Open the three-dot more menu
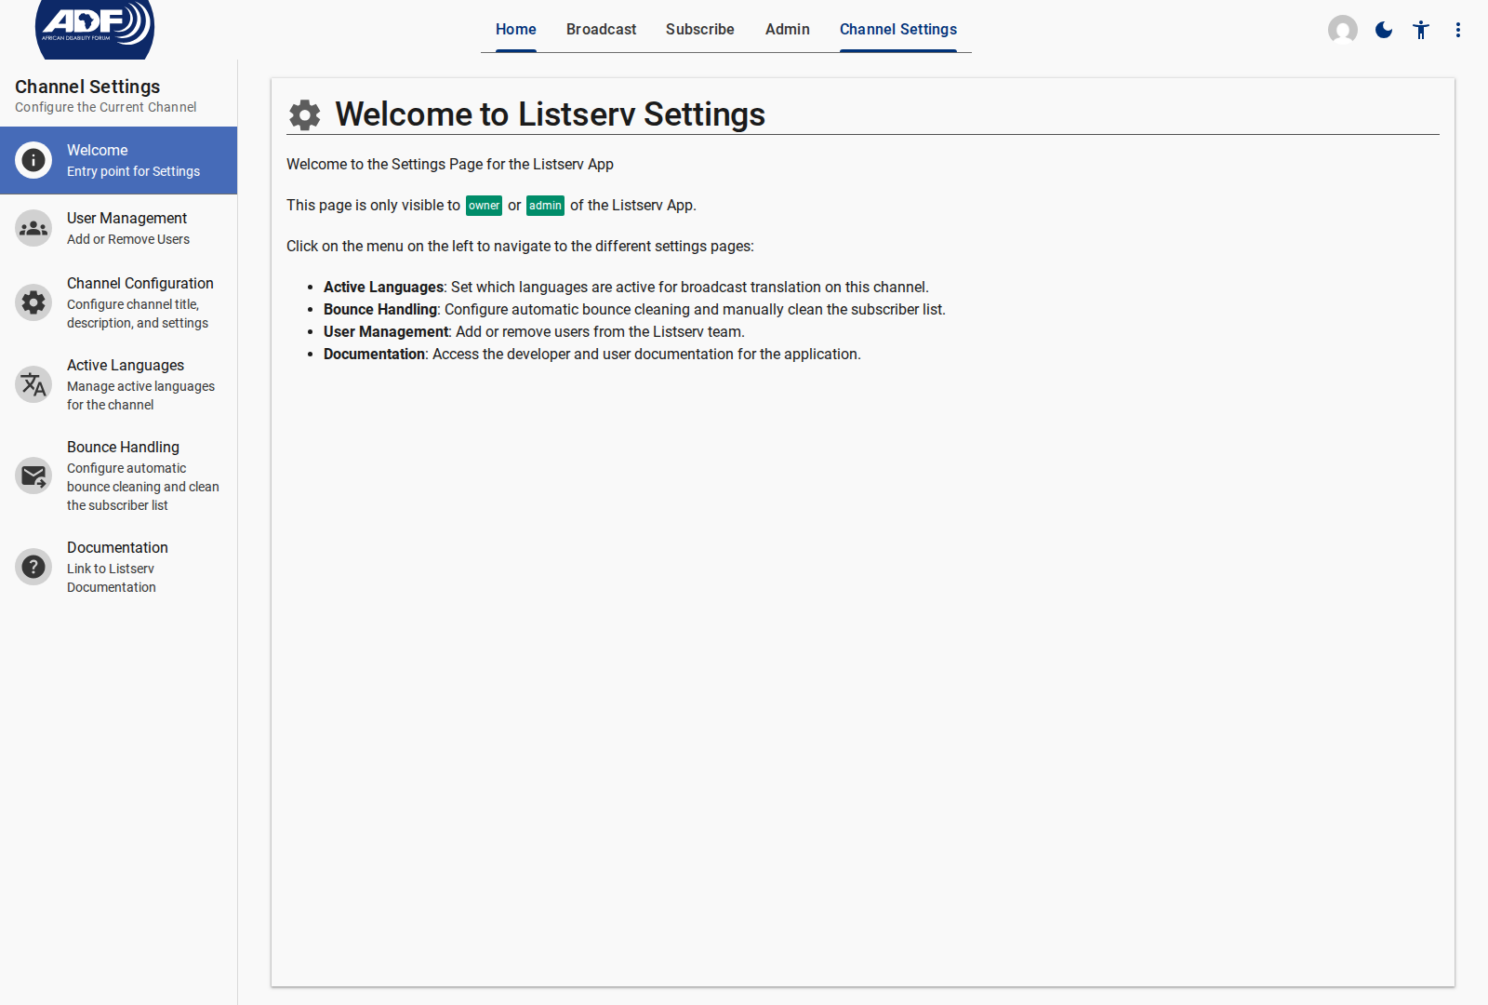 point(1458,30)
